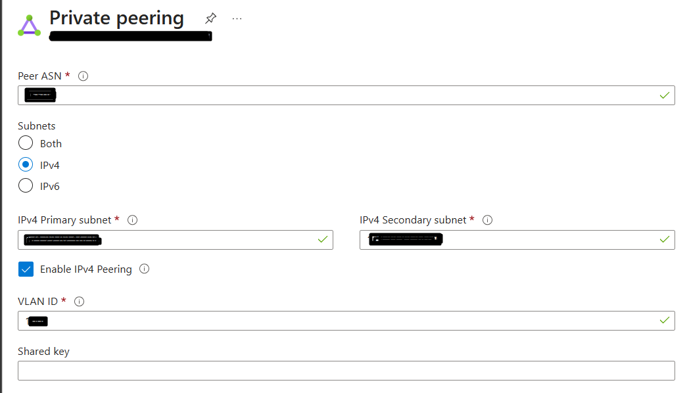The image size is (687, 393).
Task: Focus the VLAN ID input field
Action: tap(346, 321)
